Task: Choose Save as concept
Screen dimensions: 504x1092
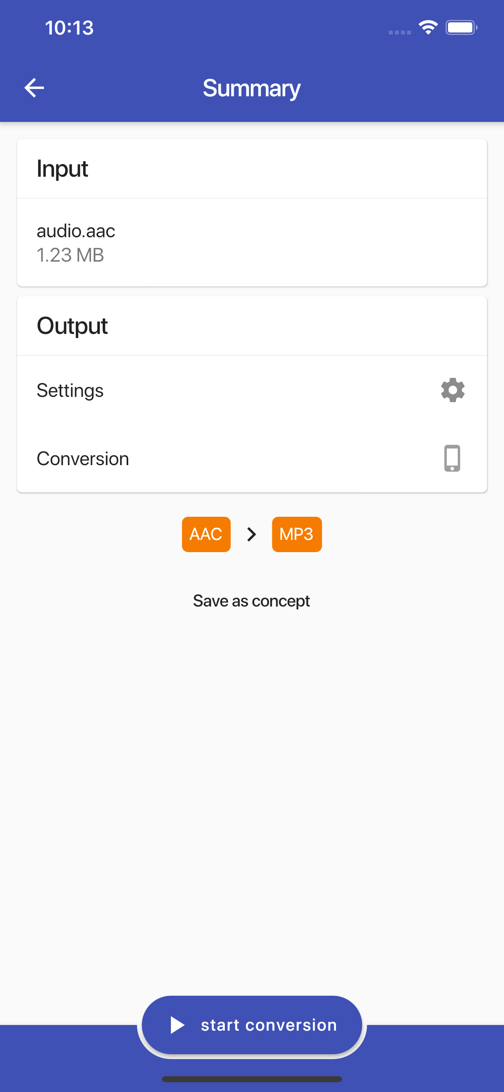Action: coord(252,600)
